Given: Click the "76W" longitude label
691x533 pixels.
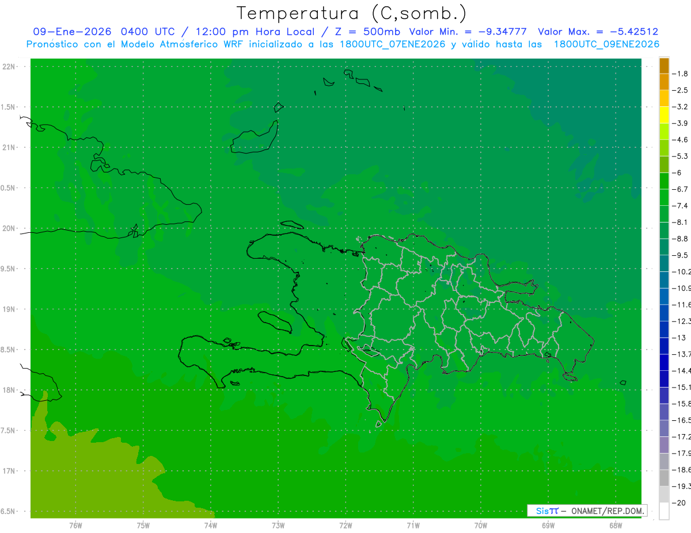Looking at the screenshot, I should (75, 526).
